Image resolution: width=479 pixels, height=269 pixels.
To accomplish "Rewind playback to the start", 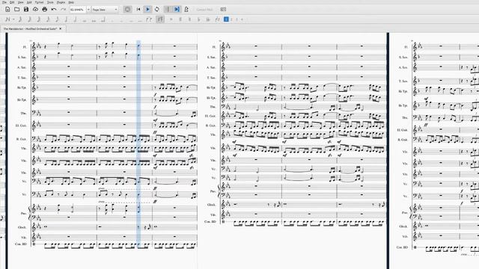I will 138,10.
